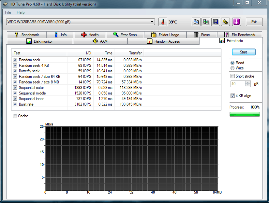Click the short stroke gB input field
269x203 pixels.
point(238,84)
